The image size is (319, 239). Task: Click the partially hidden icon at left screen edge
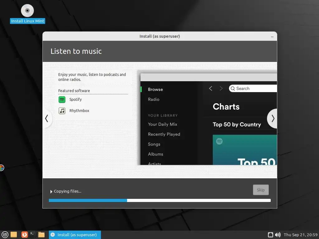[x=2, y=168]
